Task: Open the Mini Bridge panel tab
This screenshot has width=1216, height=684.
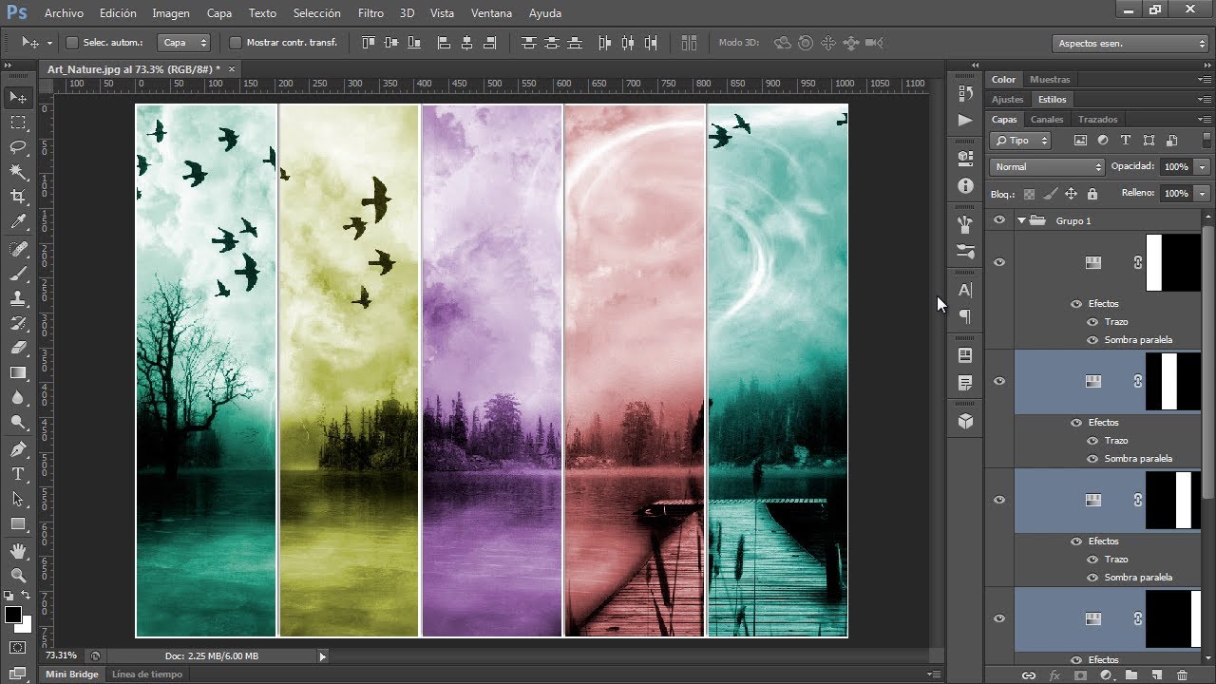Action: (71, 674)
